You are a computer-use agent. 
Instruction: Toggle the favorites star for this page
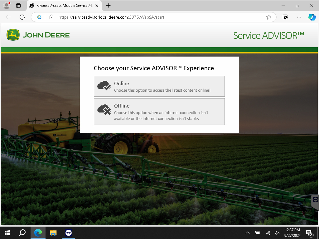[269, 17]
